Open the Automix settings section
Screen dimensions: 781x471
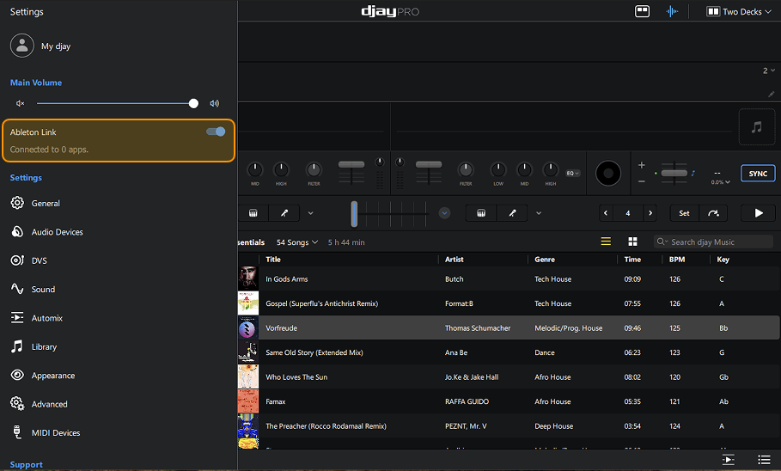[46, 318]
